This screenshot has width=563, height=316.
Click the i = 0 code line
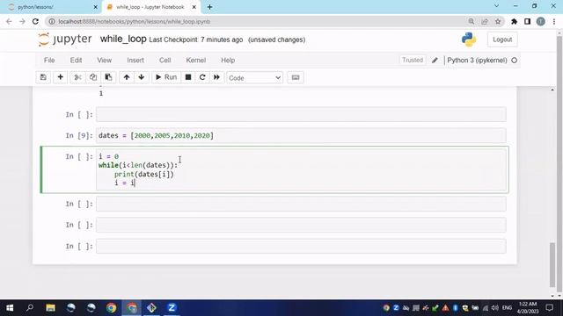coord(108,156)
